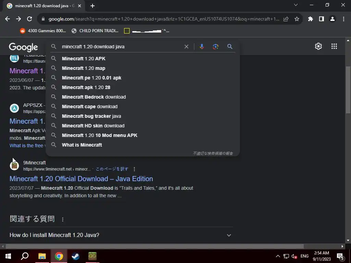Click the muted volume tray icon
This screenshot has height=263, width=351.
click(294, 256)
